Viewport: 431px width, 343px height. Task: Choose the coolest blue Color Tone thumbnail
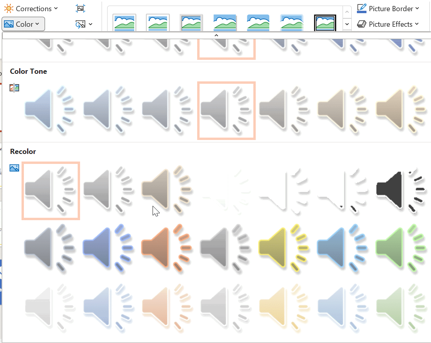point(51,110)
